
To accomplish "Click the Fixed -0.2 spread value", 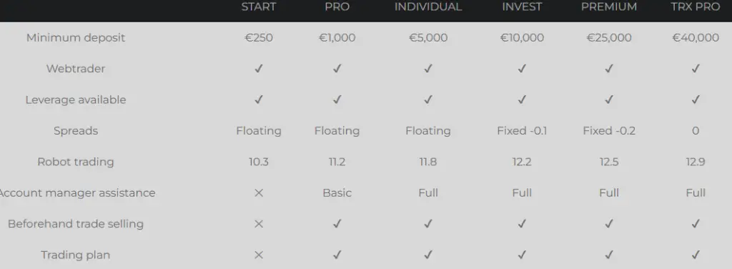I will pos(609,131).
